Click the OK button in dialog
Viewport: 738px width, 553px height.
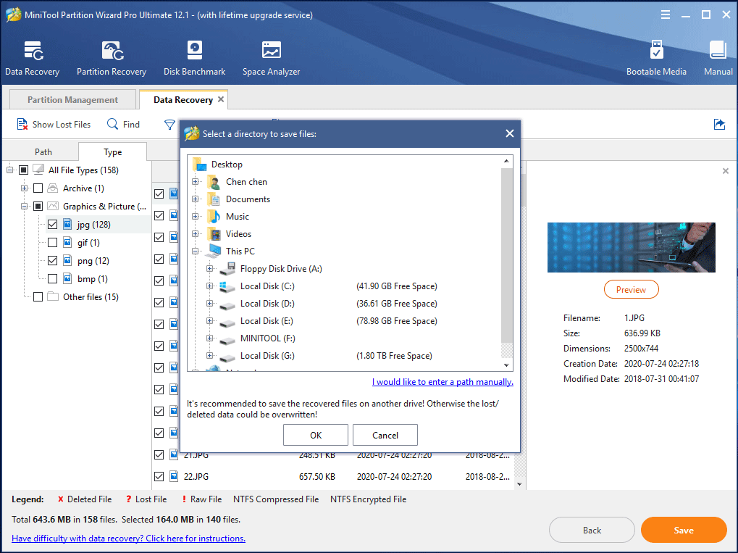click(316, 435)
